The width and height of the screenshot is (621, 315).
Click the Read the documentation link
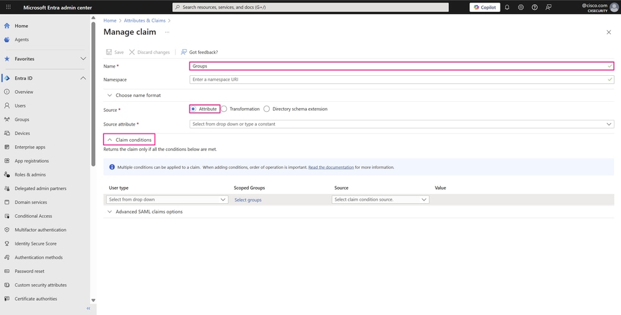click(x=331, y=167)
